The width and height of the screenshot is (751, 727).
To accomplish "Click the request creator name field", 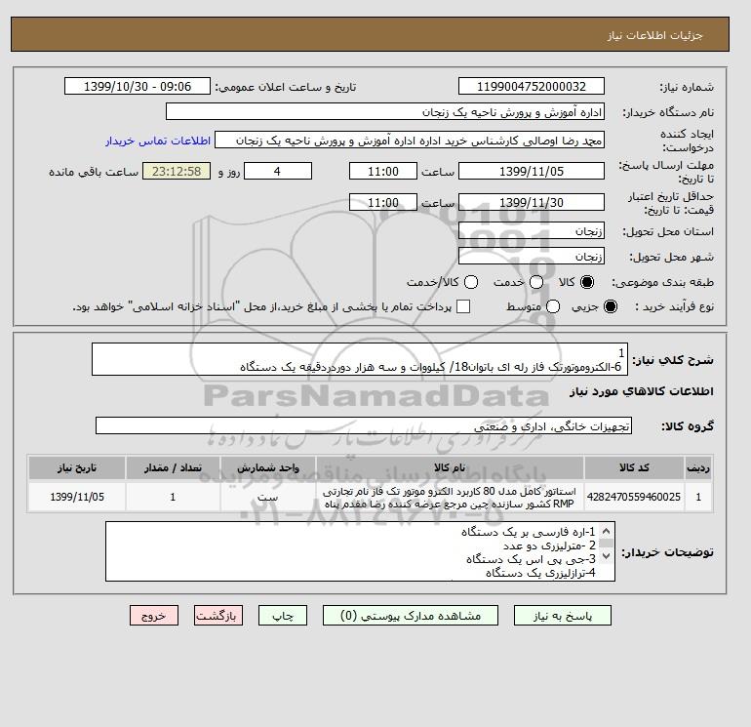I will click(x=410, y=141).
